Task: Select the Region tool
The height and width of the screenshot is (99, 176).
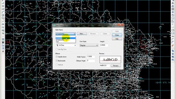Action: pos(3,45)
